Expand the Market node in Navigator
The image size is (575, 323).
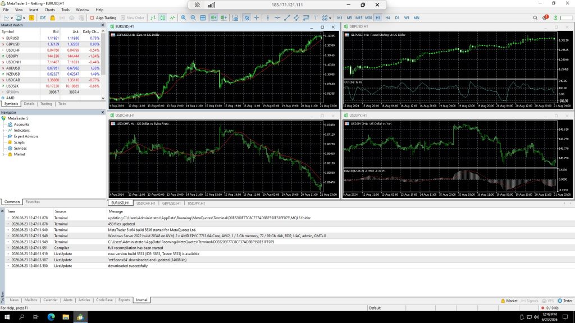(x=4, y=154)
